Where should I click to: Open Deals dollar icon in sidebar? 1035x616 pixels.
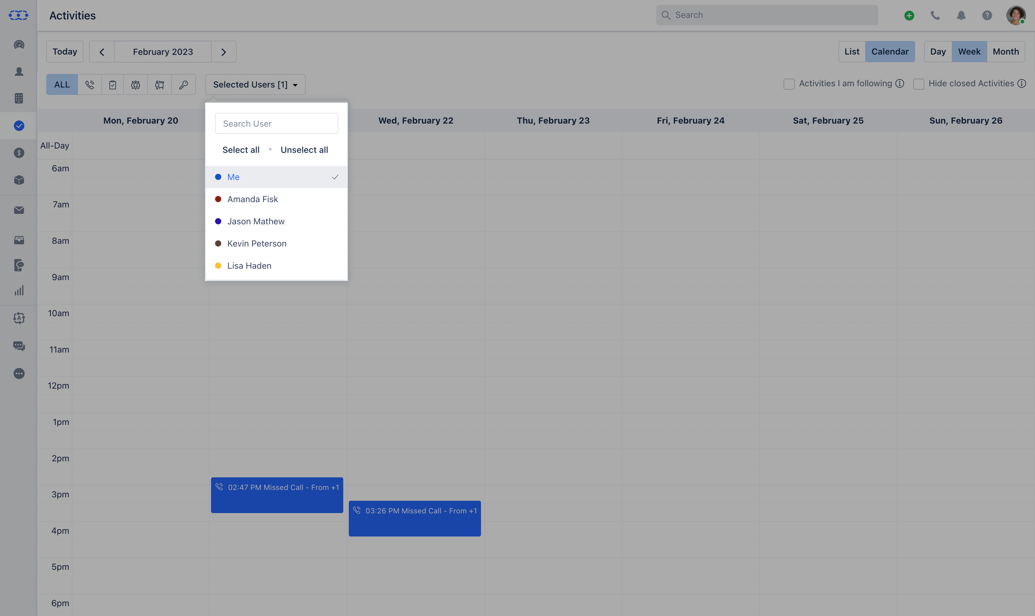click(19, 153)
